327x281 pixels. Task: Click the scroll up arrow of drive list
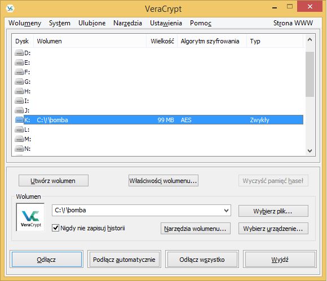[x=310, y=39]
